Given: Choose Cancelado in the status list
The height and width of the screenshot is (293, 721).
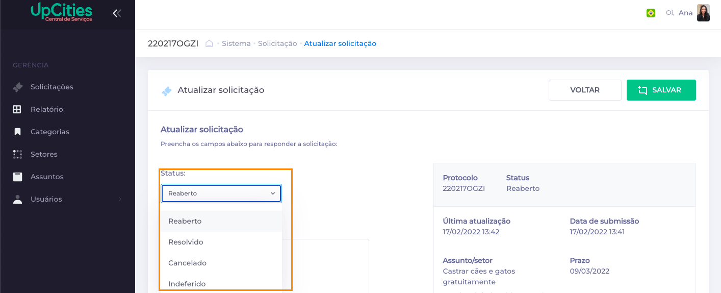Looking at the screenshot, I should [x=221, y=263].
